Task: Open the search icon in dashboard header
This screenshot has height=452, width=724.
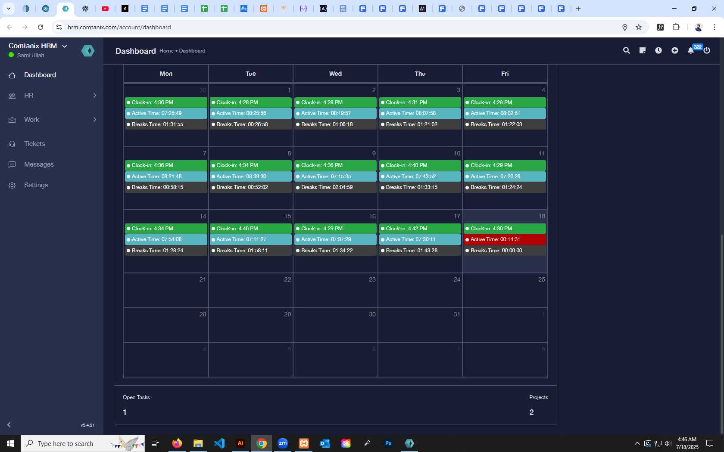Action: (627, 50)
